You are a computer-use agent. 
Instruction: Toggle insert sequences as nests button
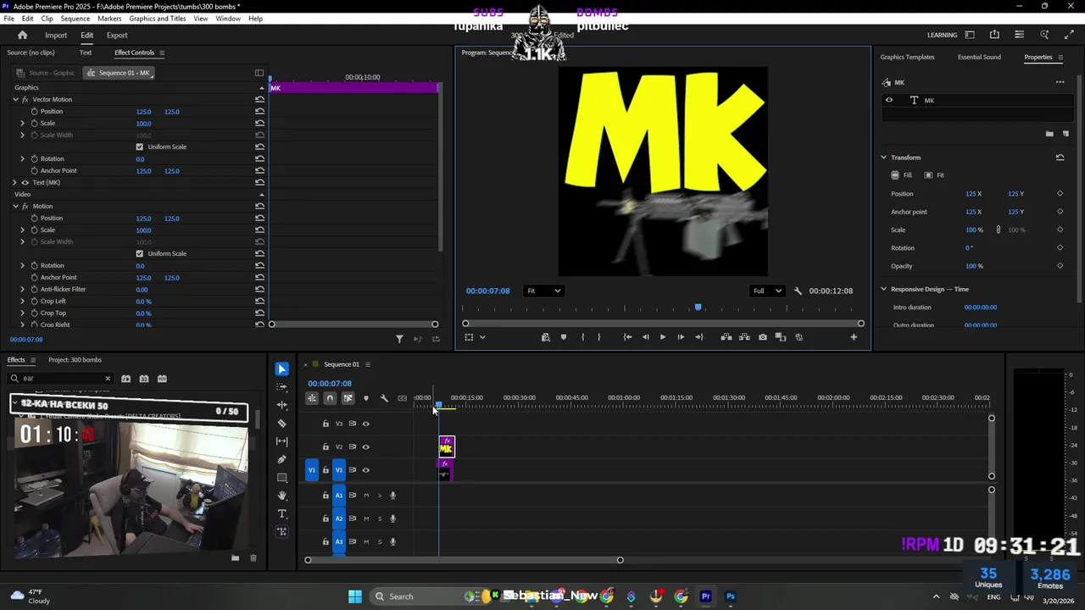click(312, 398)
